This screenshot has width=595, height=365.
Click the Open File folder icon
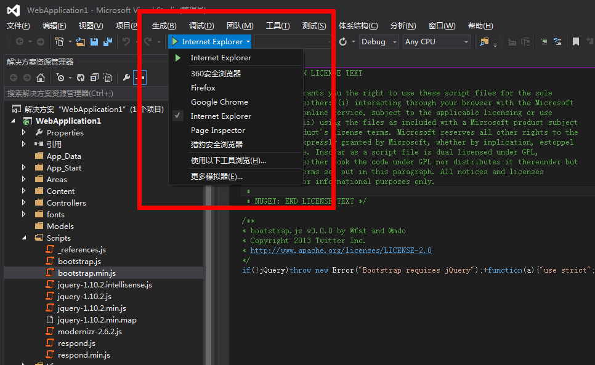click(x=81, y=42)
